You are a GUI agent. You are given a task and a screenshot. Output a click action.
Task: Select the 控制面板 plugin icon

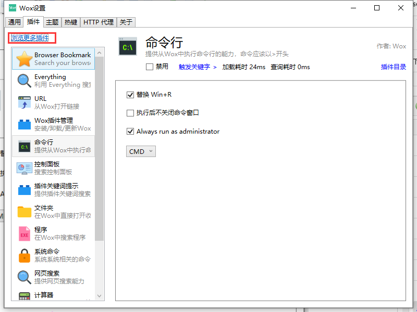tap(24, 167)
